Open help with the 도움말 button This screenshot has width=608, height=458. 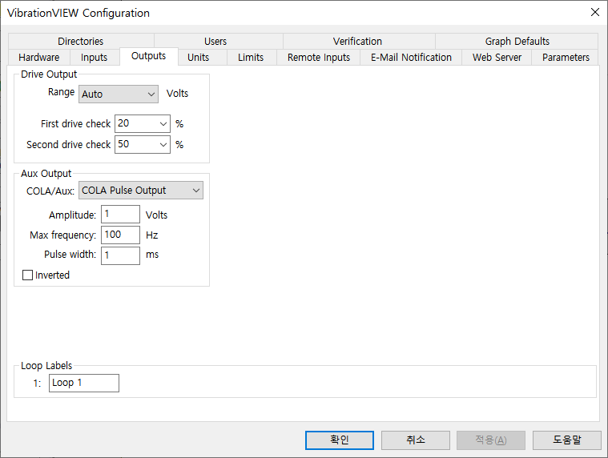pyautogui.click(x=567, y=440)
